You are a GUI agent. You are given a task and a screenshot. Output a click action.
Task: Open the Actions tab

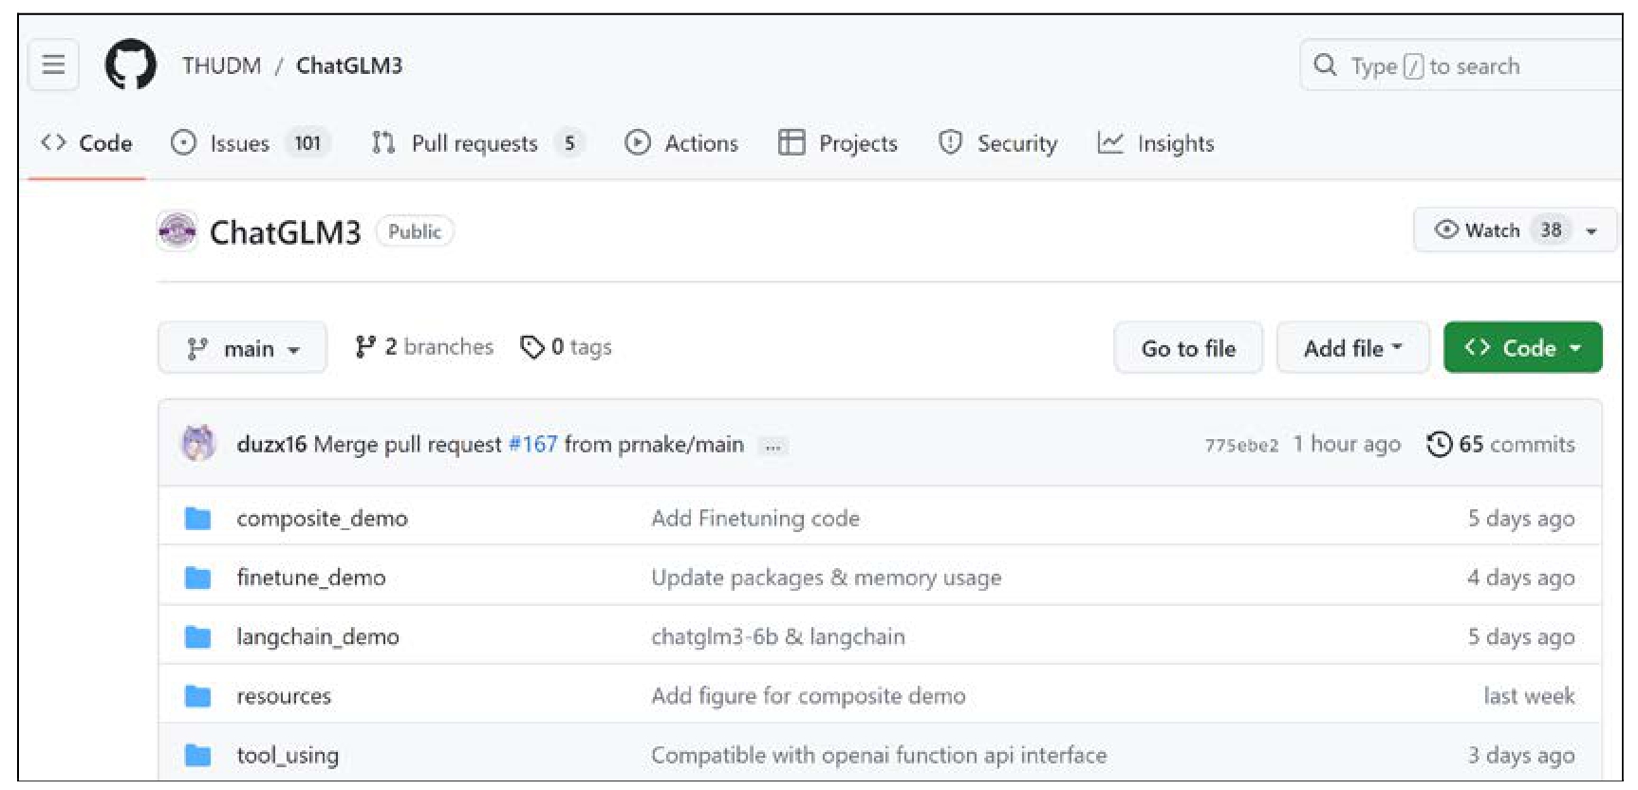(681, 143)
